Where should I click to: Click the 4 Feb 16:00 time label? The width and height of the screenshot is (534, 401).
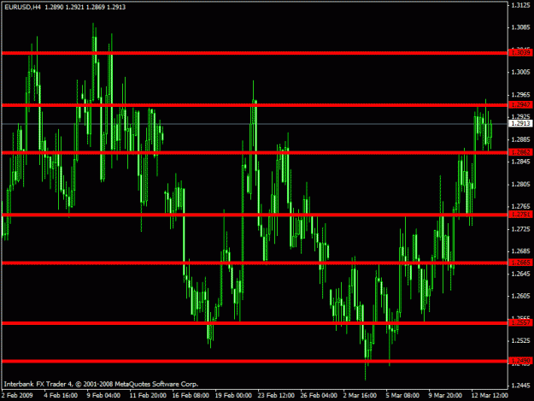pyautogui.click(x=61, y=395)
